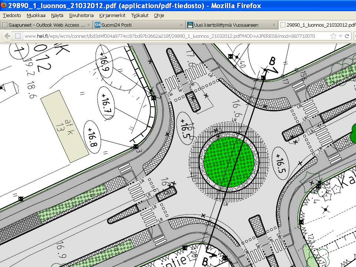
Task: Select the 29890_1_luonnos_21032012.pdf tab
Action: coord(317,25)
